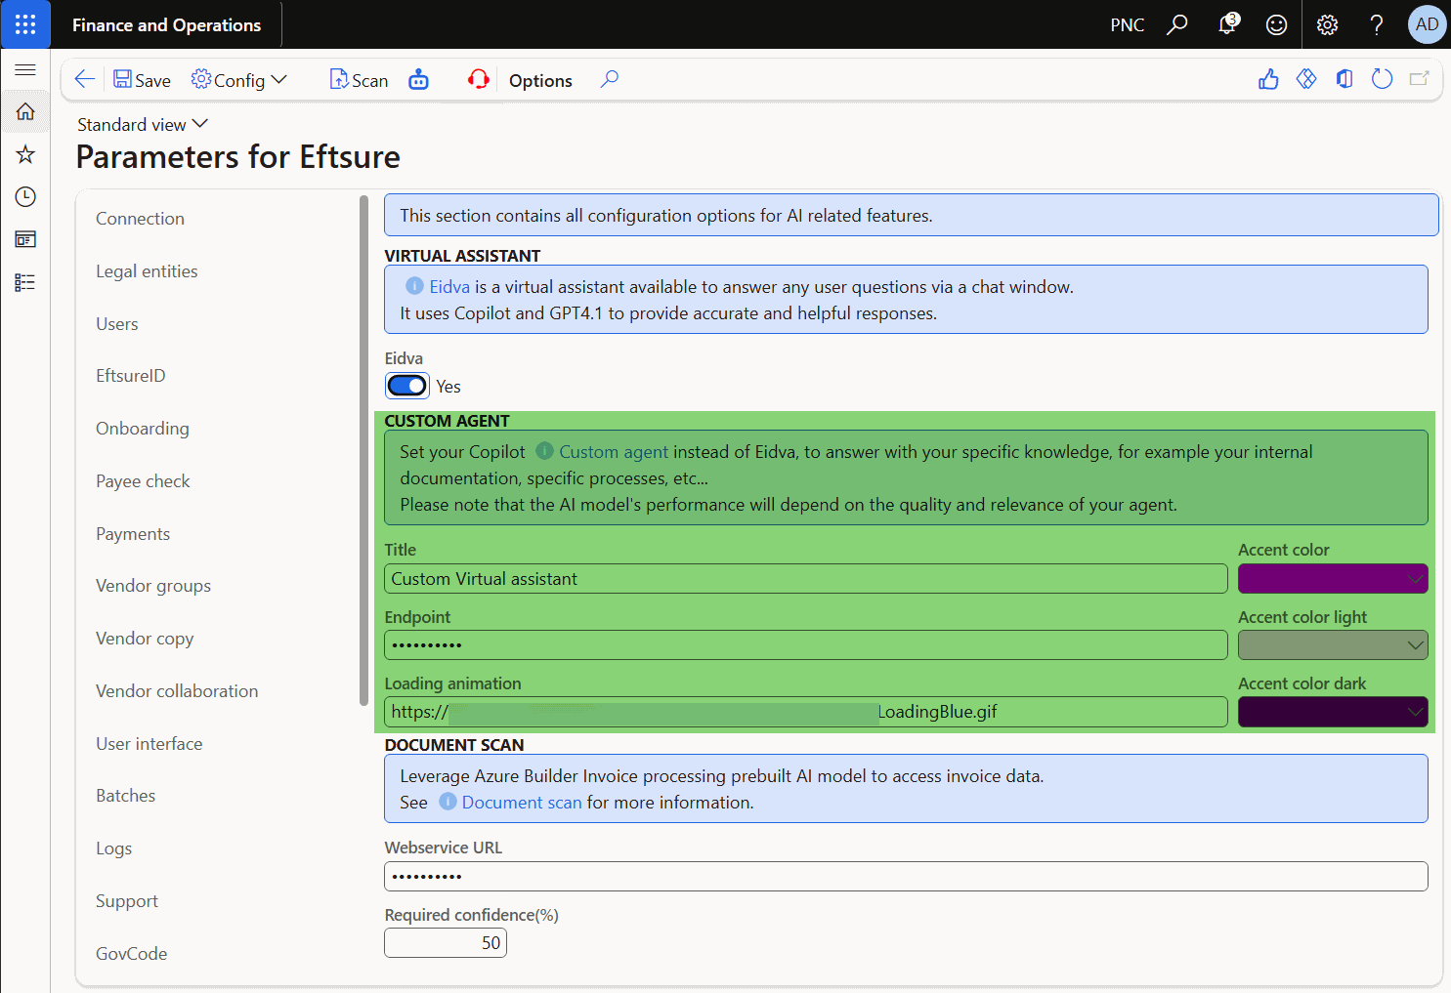Open in Office icon
This screenshot has height=993, width=1451.
coord(1344,80)
